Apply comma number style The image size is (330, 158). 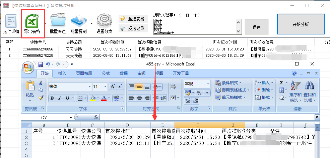pos(207,93)
